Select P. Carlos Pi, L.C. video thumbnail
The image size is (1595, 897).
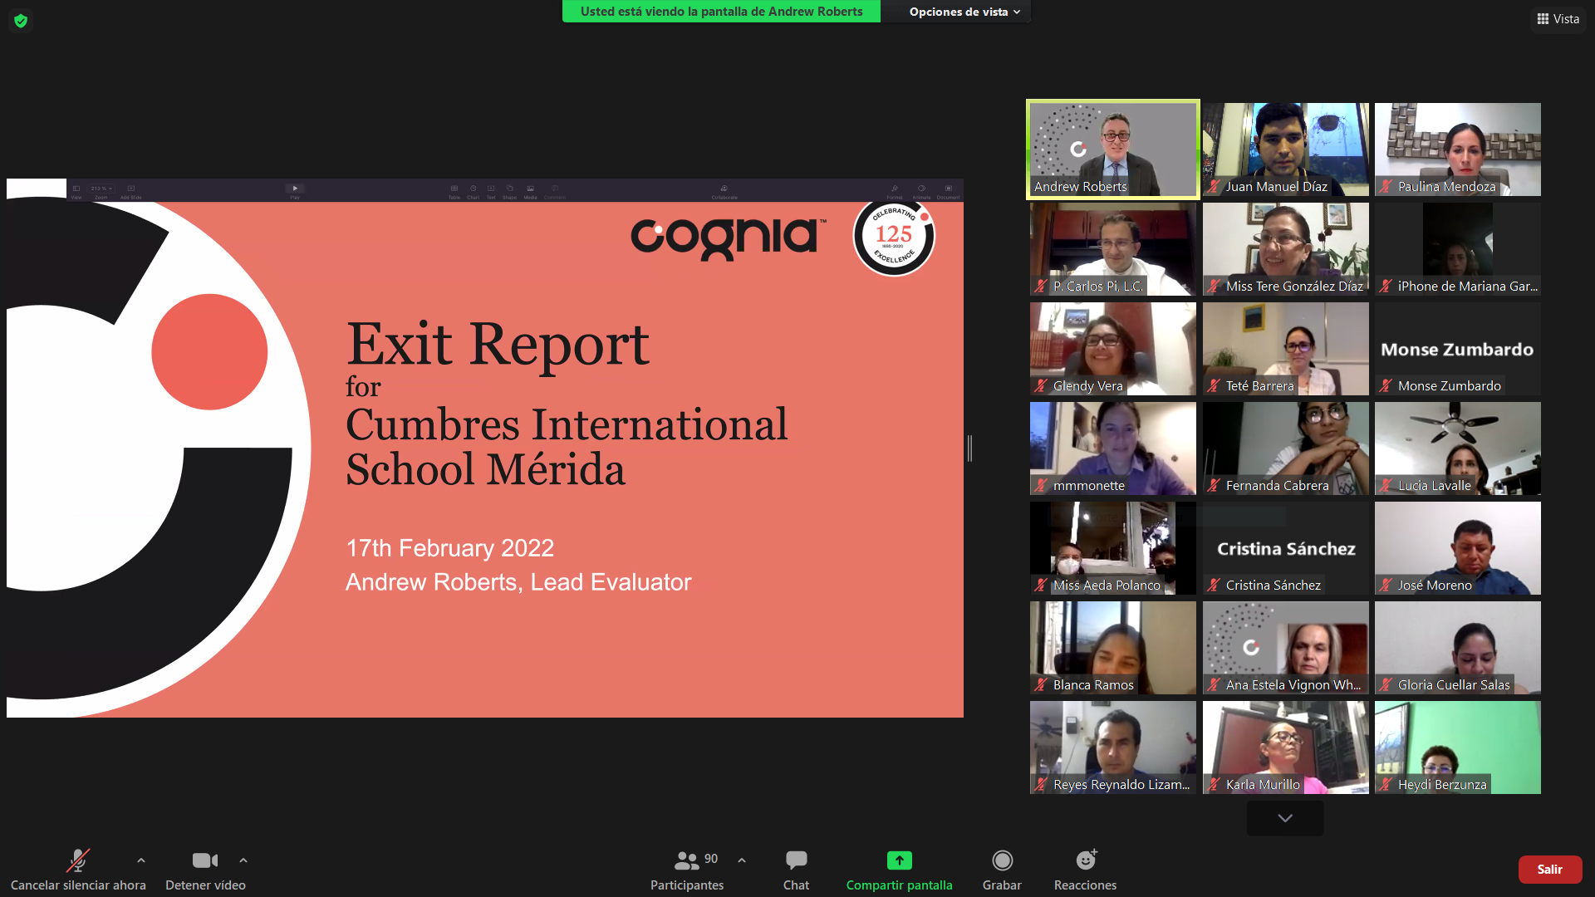pos(1113,249)
